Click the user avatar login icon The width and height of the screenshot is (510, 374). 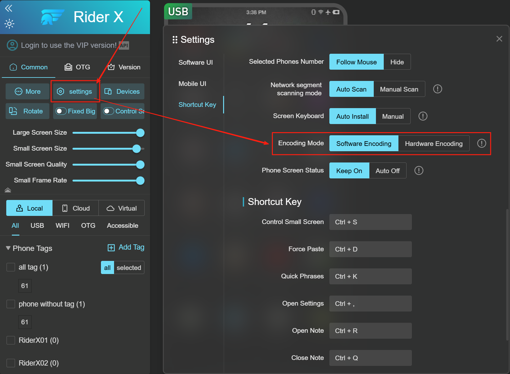pyautogui.click(x=12, y=45)
